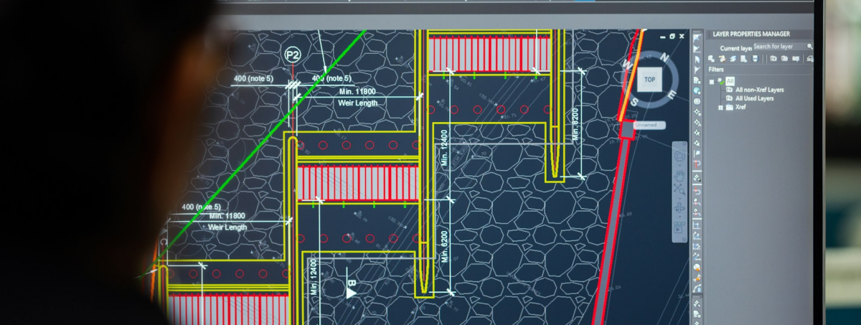Select the section arrow marker labeled B
Screen dimensions: 861x325
pos(352,289)
